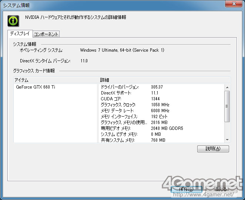245x200 pixels.
Task: Click CUDA コア value 1344
Action: [x=155, y=99]
